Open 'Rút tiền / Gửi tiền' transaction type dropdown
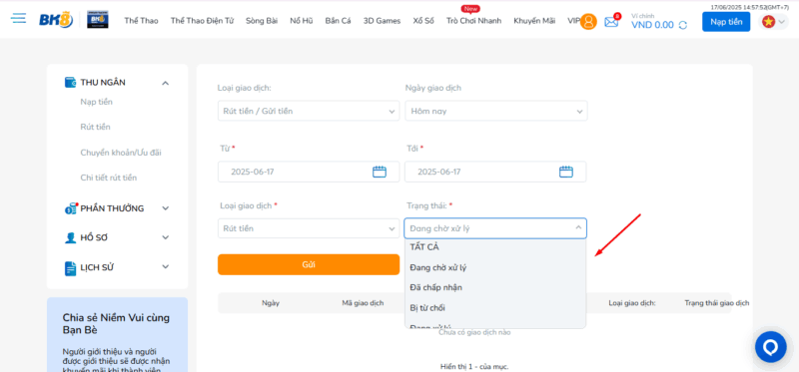This screenshot has width=799, height=372. (309, 111)
